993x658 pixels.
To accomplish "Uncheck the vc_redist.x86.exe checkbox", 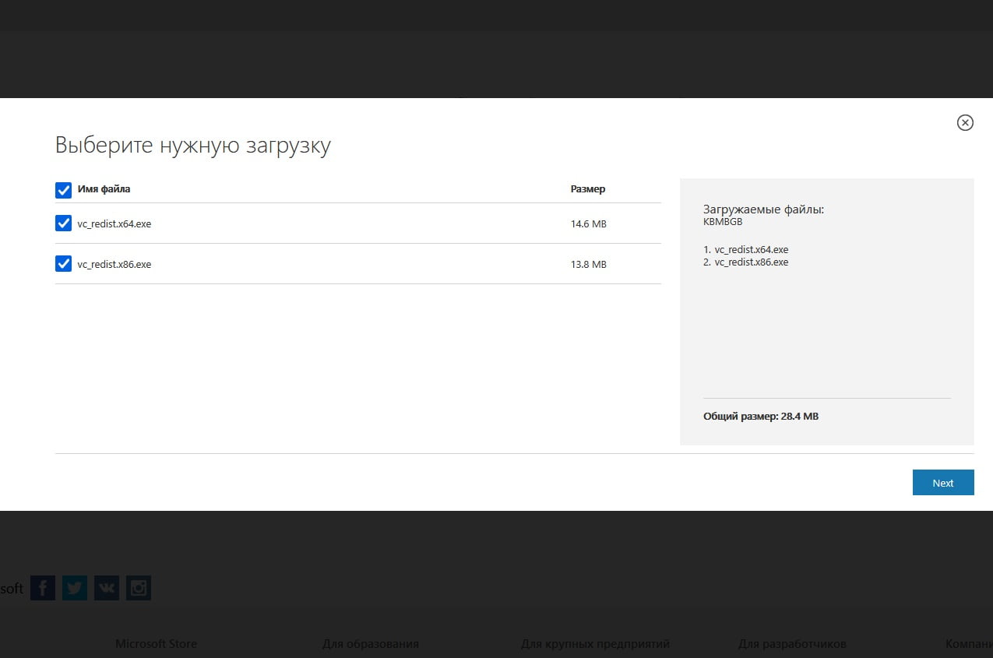I will pos(64,264).
